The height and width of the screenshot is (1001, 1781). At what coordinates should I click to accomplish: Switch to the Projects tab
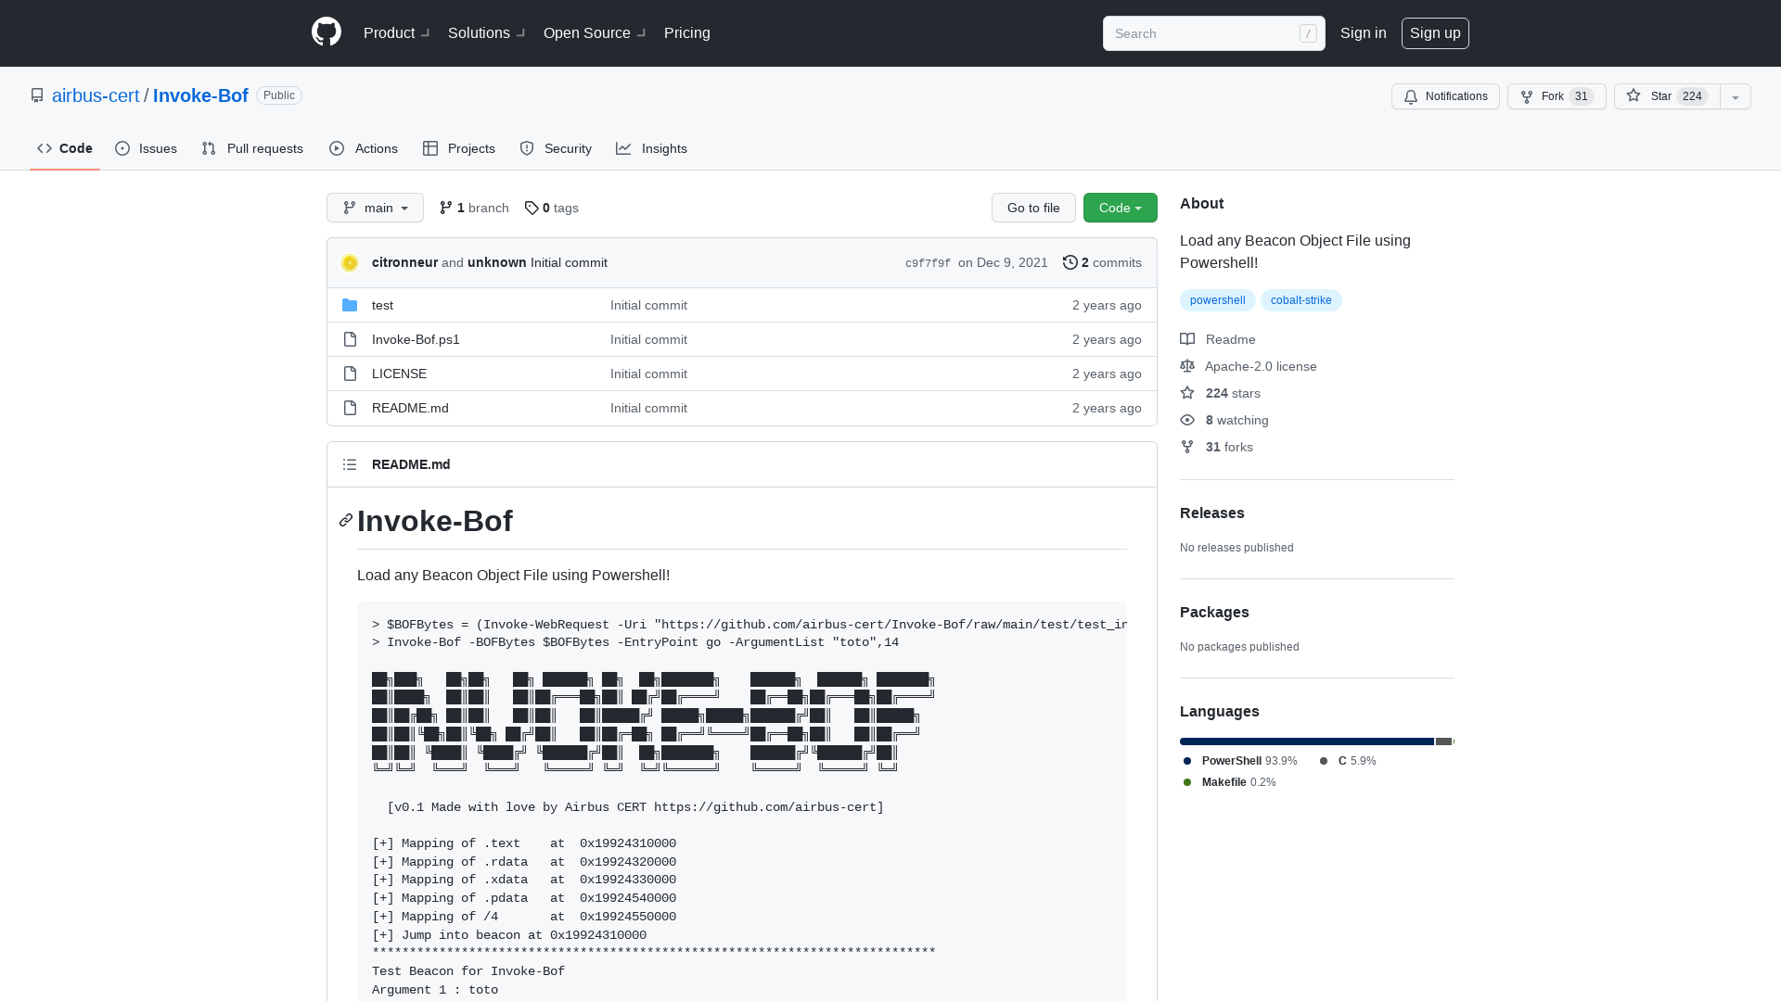[459, 148]
